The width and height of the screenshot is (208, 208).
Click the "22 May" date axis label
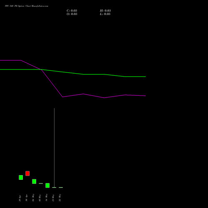click(x=60, y=198)
